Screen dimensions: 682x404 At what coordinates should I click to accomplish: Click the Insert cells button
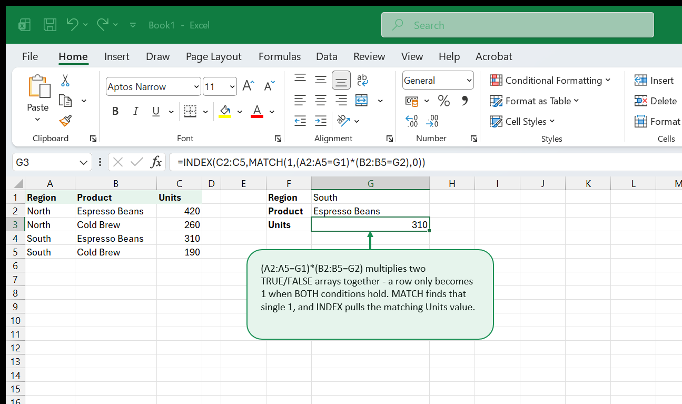click(x=655, y=80)
